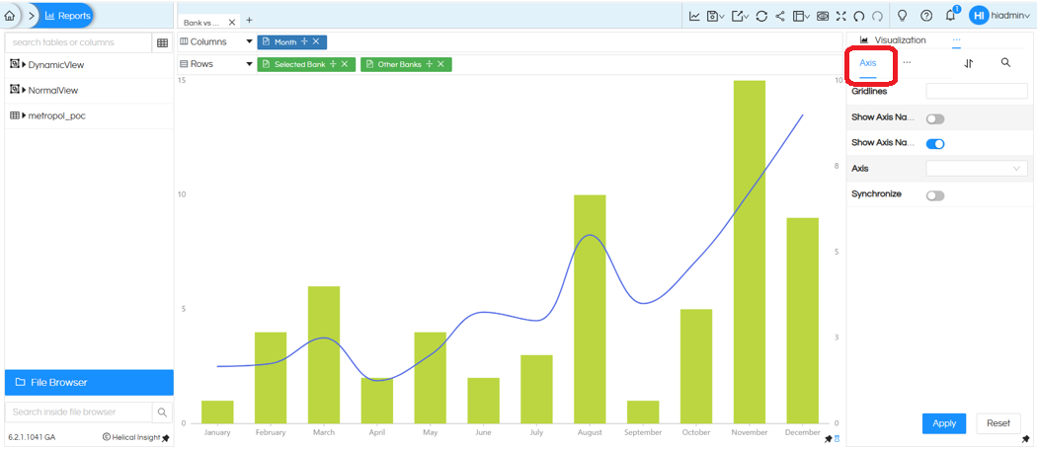Open the Reports breadcrumb button
This screenshot has height=449, width=1037.
(67, 15)
